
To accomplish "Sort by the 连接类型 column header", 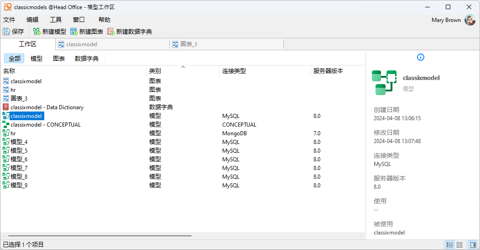I will tap(265, 71).
